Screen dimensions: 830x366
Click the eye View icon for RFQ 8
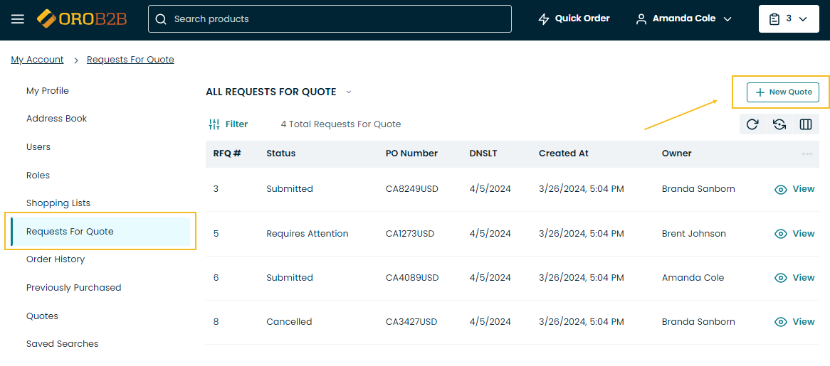[x=781, y=322]
